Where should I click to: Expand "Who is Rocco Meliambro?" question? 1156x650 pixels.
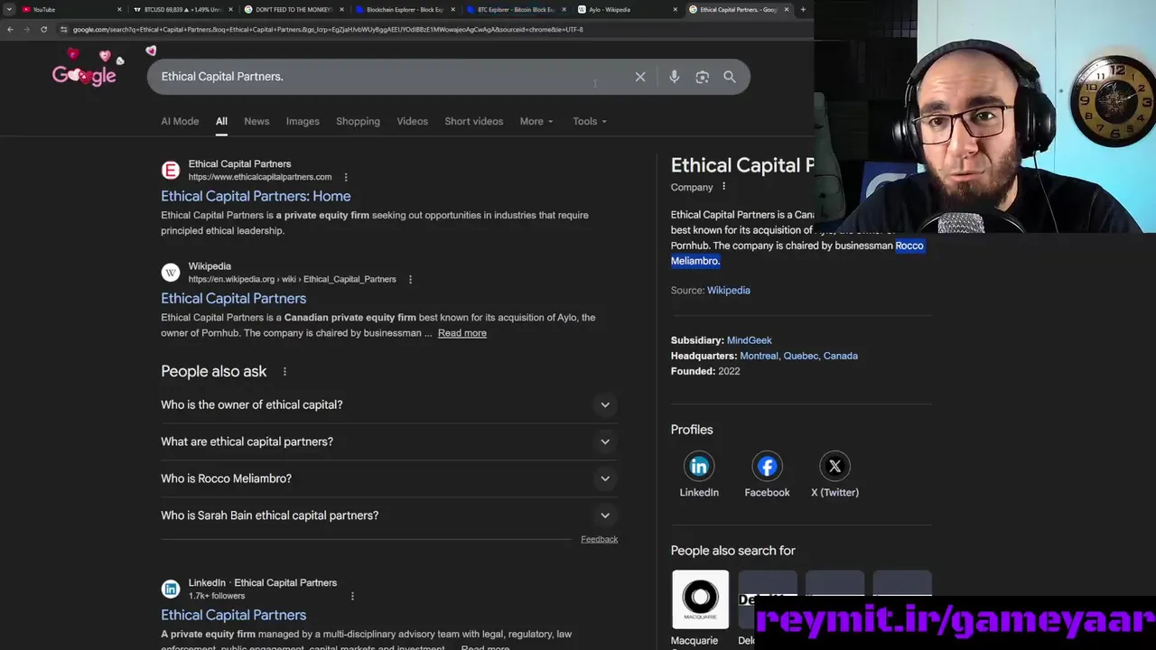pos(389,478)
